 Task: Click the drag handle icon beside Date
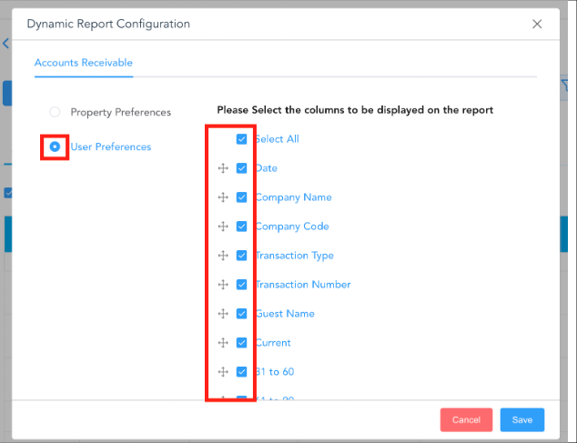click(x=223, y=168)
